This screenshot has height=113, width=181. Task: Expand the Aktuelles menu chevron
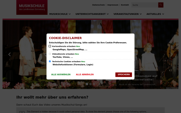coord(163,14)
